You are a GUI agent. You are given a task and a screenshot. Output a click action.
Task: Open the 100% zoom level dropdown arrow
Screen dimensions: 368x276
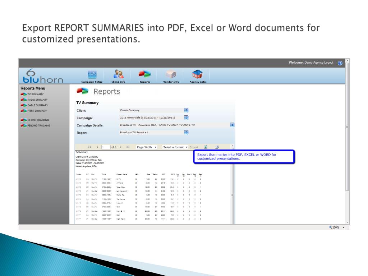coord(344,227)
